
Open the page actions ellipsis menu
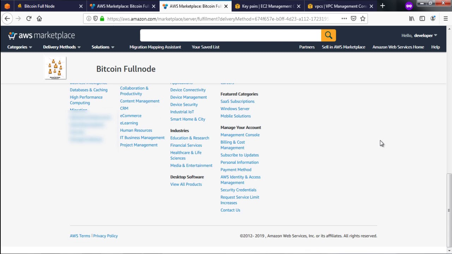click(344, 19)
